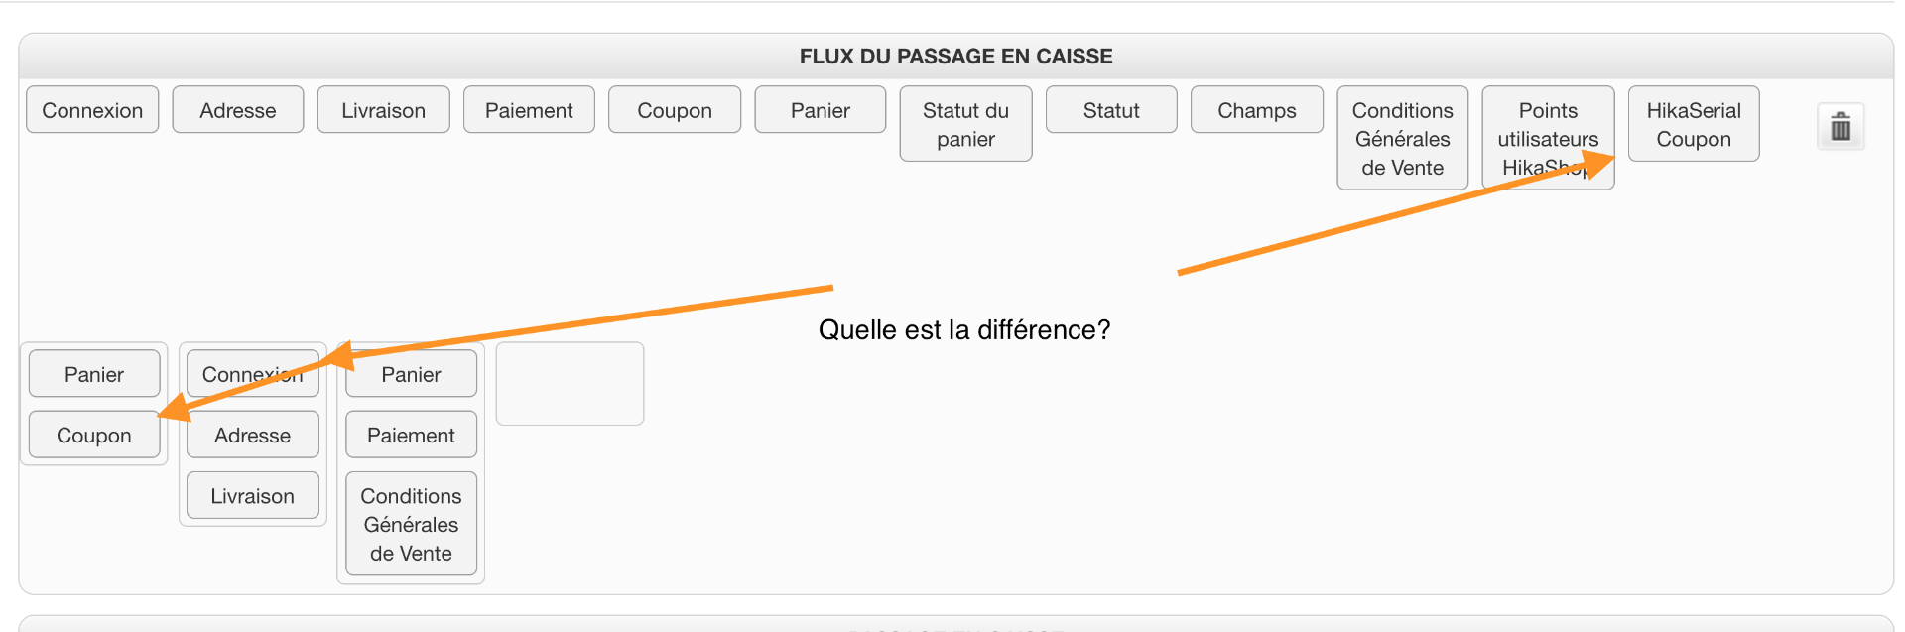Select the Connexion block in top row

92,110
